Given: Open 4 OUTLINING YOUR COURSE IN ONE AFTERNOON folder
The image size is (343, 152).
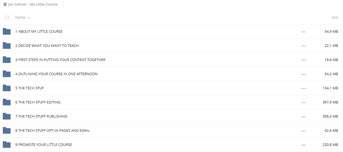Looking at the screenshot, I should tap(56, 74).
